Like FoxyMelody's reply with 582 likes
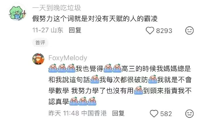Viewport: 202px width, 122px height. (154, 114)
